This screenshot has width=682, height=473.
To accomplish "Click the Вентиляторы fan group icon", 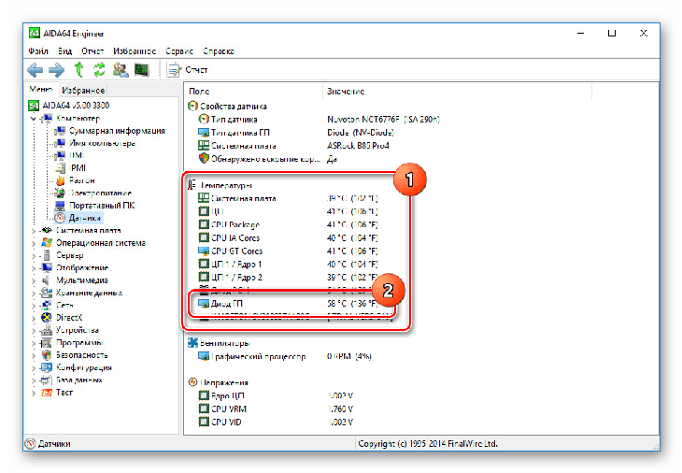I will coord(192,343).
